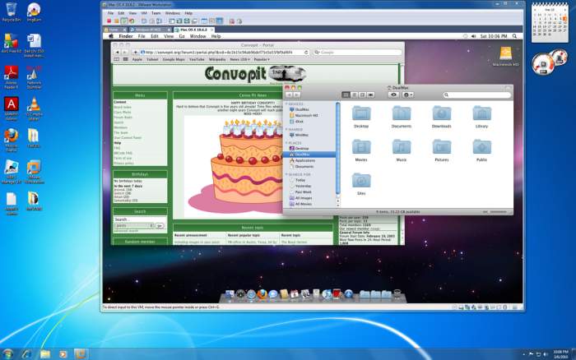Switch to the Mac OS X 10.6.2 tab
Viewport: 576px width, 360px height.
point(193,30)
